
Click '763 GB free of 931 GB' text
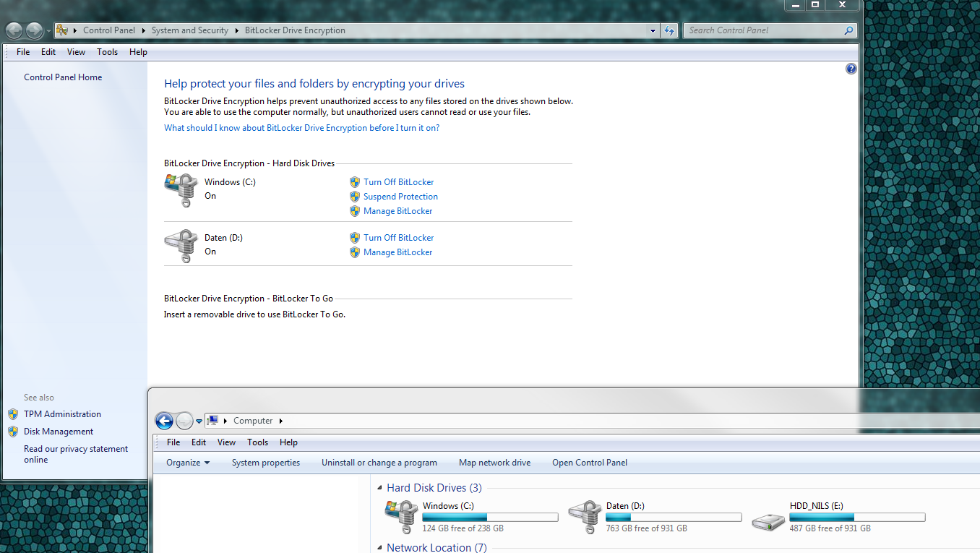click(x=646, y=528)
